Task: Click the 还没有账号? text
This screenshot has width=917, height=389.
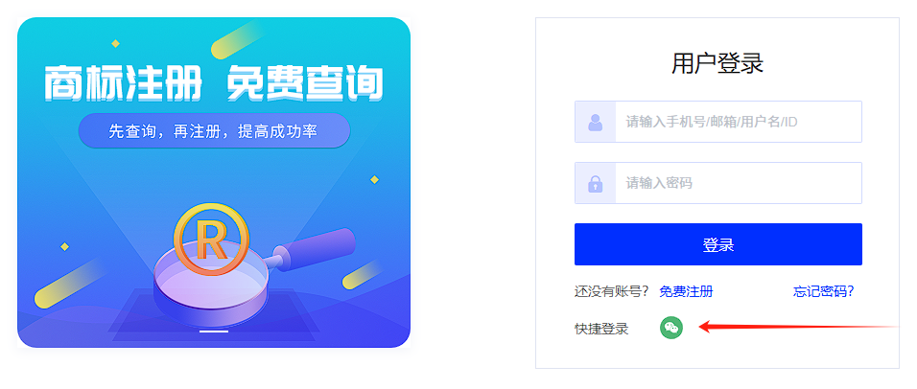Action: pyautogui.click(x=612, y=291)
